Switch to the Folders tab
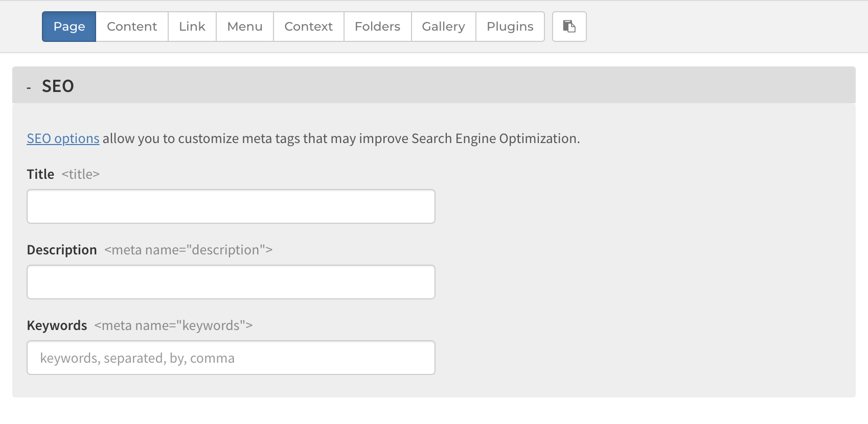 (377, 27)
